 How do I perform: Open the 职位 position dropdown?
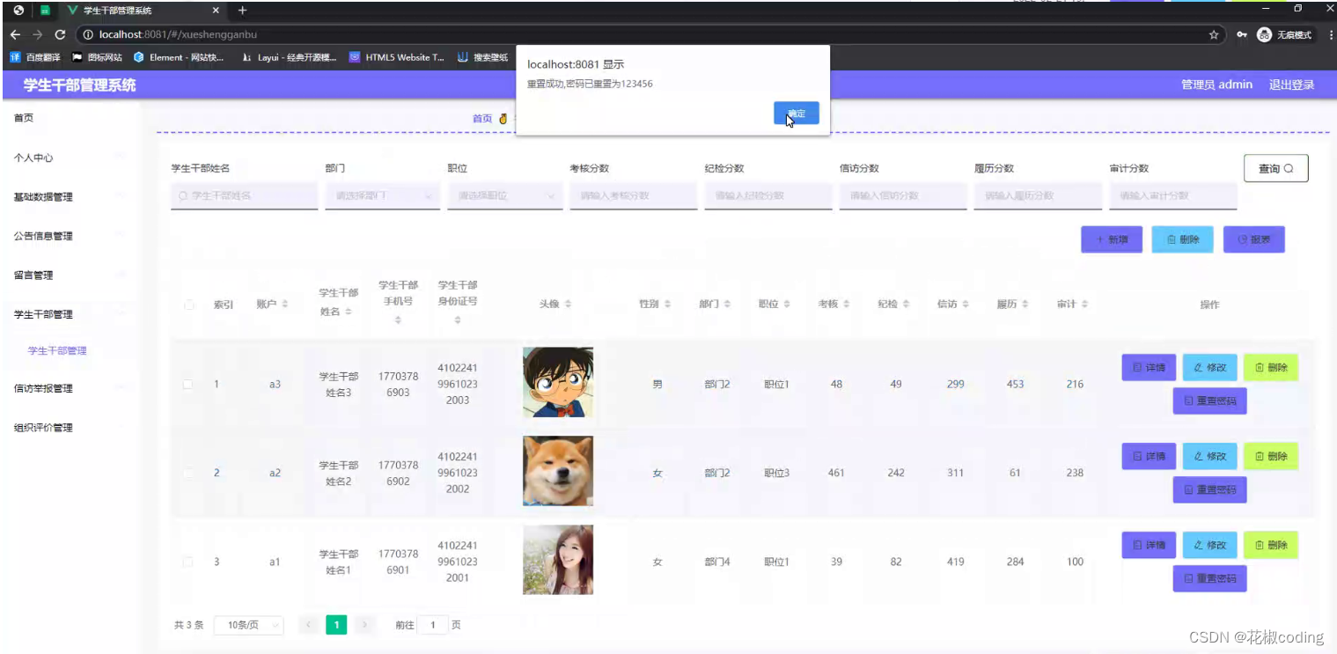coord(504,195)
